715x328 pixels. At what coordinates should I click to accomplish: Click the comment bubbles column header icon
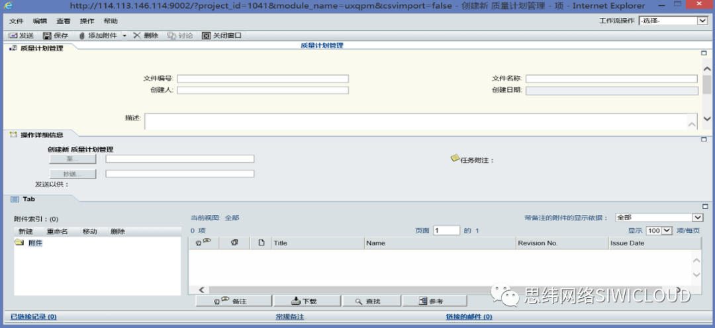click(203, 243)
